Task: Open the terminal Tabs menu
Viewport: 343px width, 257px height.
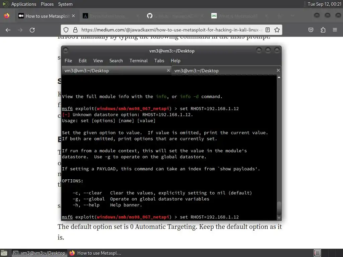Action: pos(159,61)
